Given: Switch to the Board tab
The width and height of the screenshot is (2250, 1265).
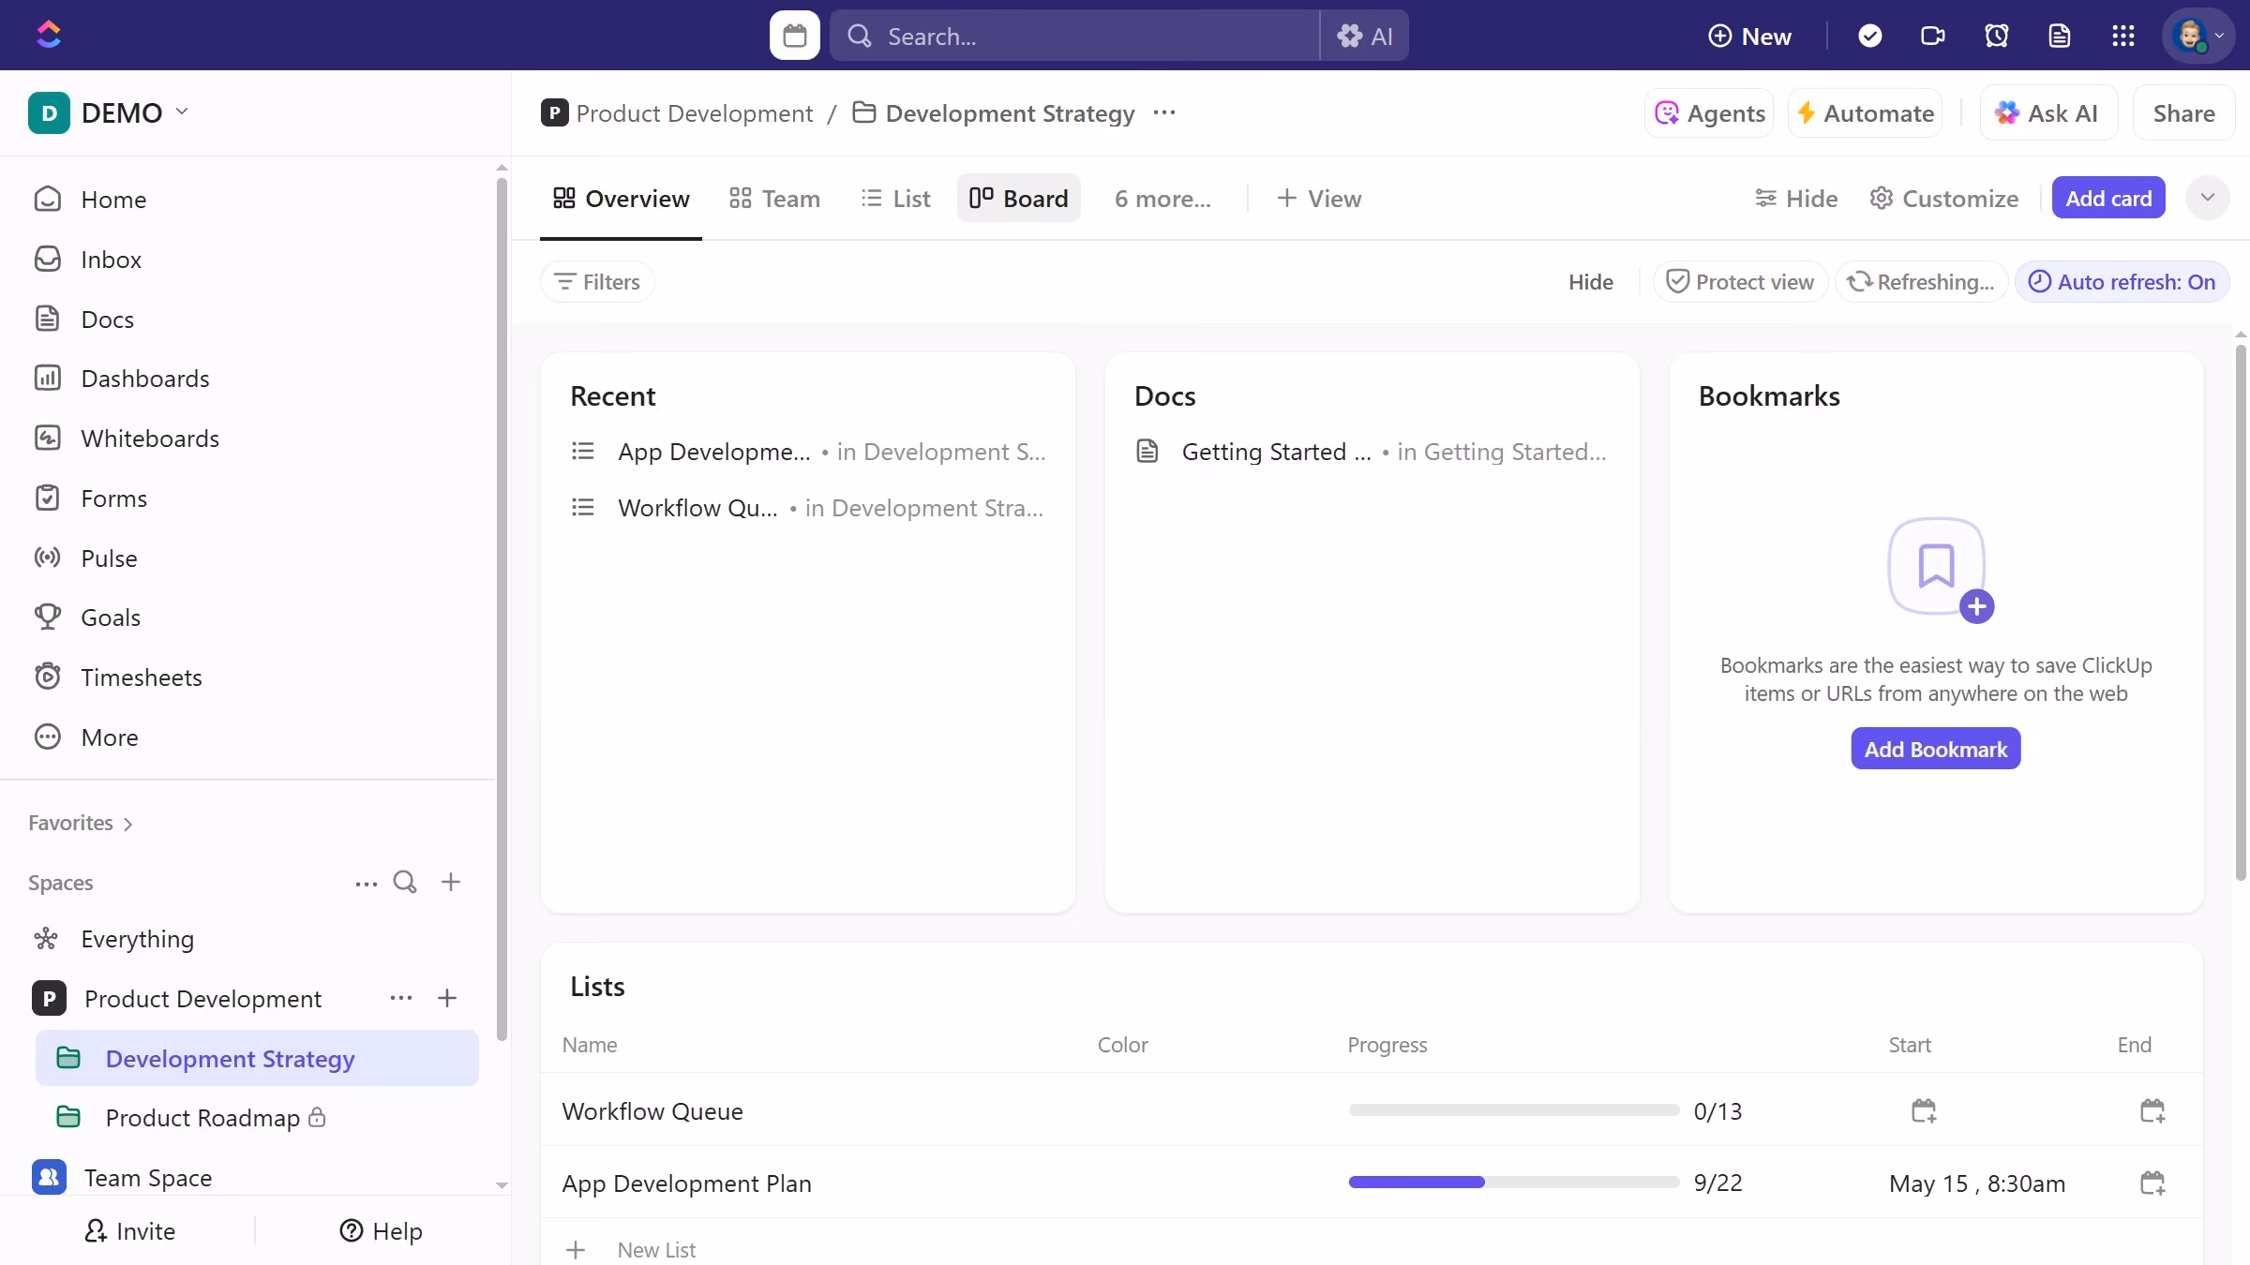Looking at the screenshot, I should 1019,199.
